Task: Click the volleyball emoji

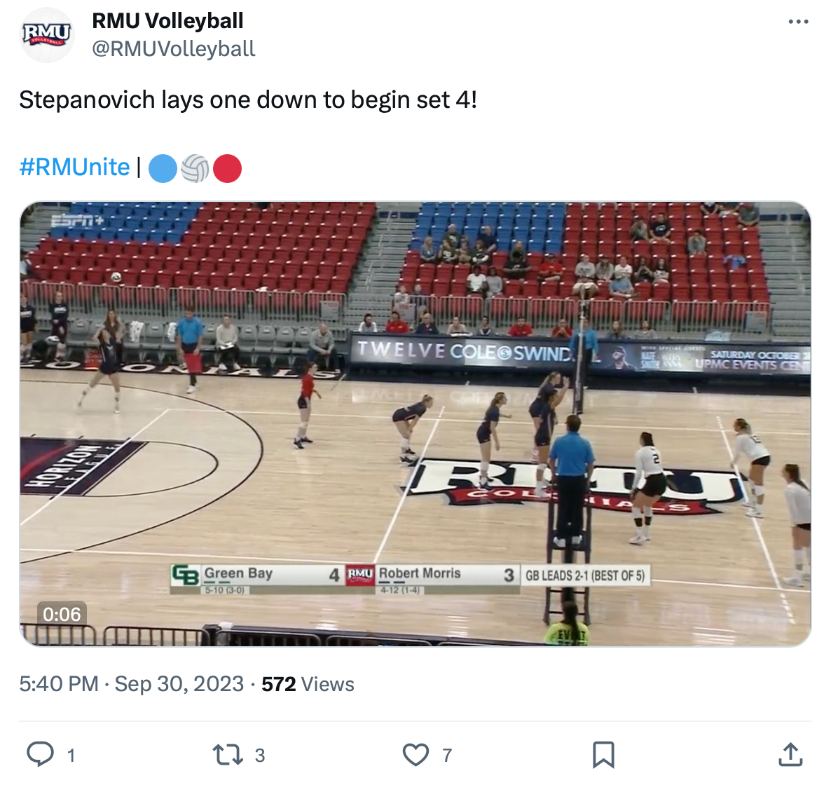Action: pos(195,168)
